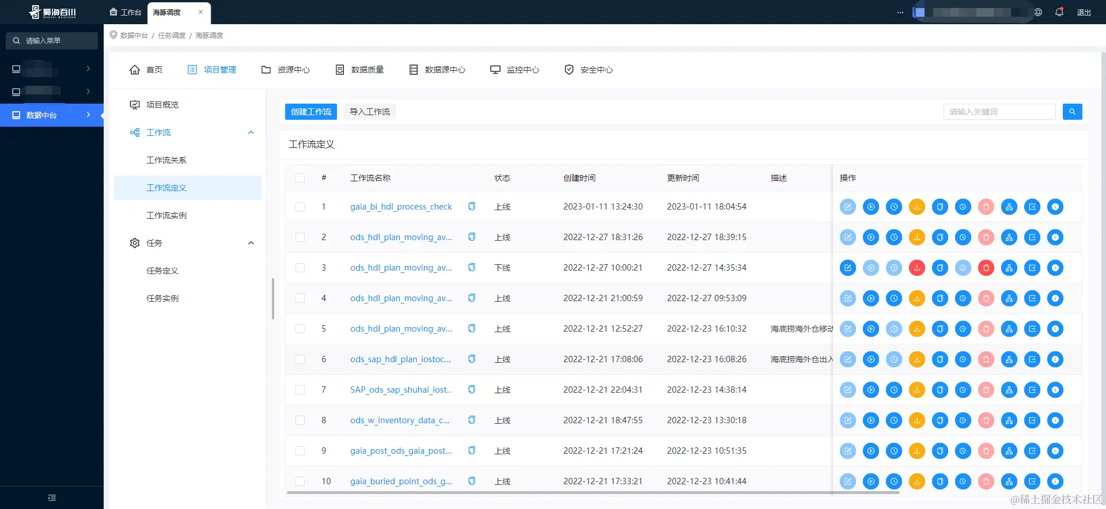This screenshot has width=1106, height=509.
Task: Switch to the 工作台 tab
Action: (x=126, y=12)
